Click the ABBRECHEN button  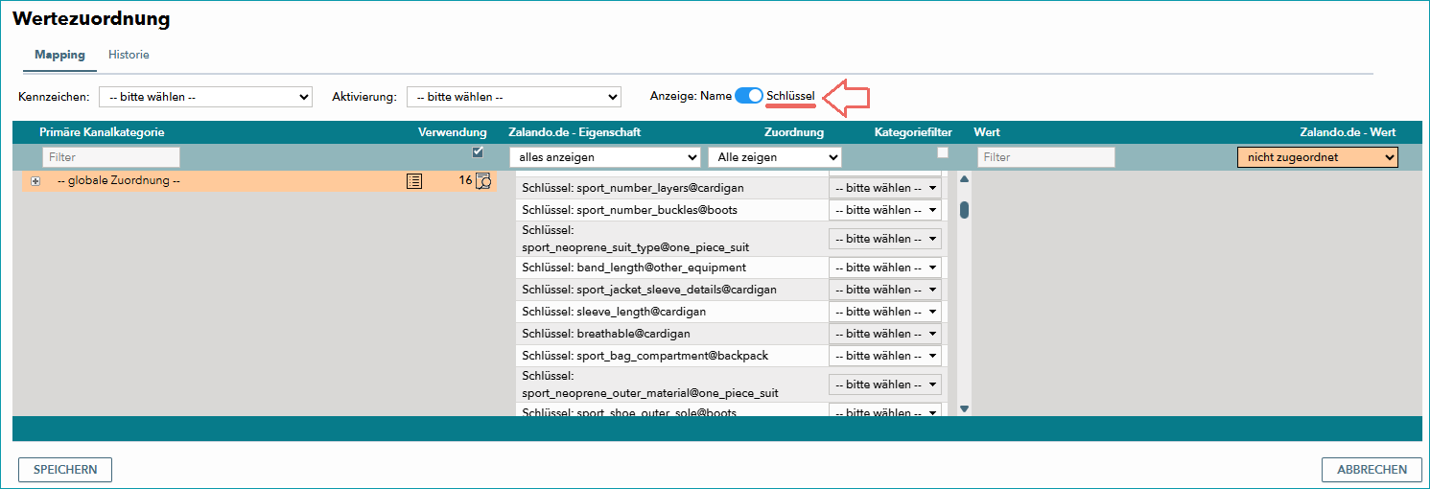pyautogui.click(x=1371, y=470)
